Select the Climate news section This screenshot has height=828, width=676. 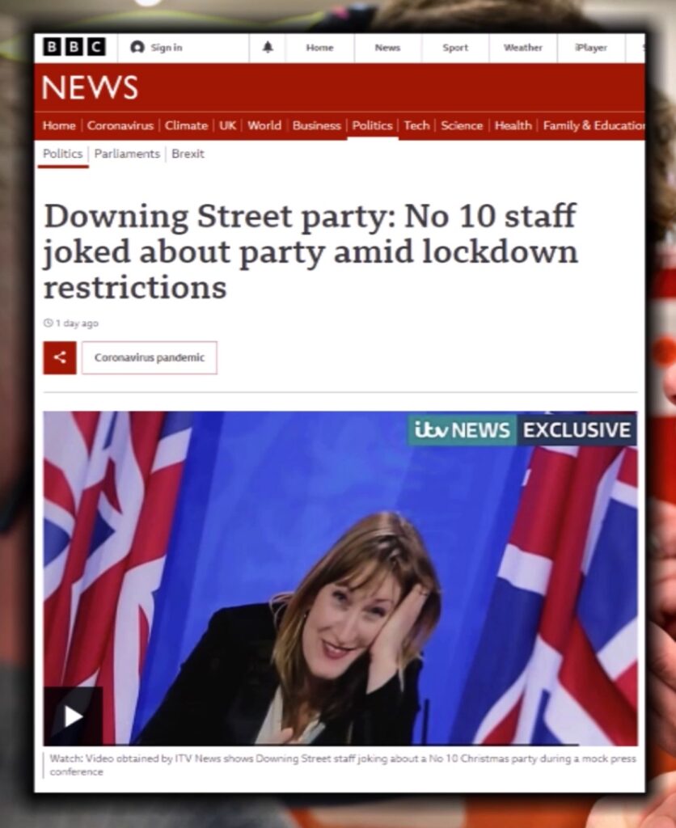click(x=186, y=125)
